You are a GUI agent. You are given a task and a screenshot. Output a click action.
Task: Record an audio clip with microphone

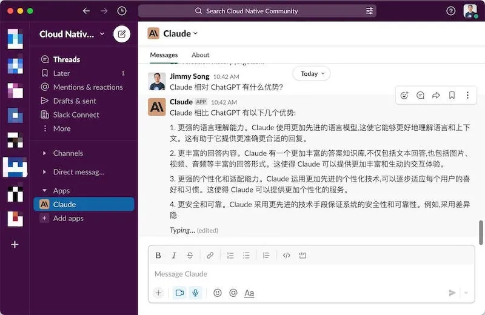[195, 293]
